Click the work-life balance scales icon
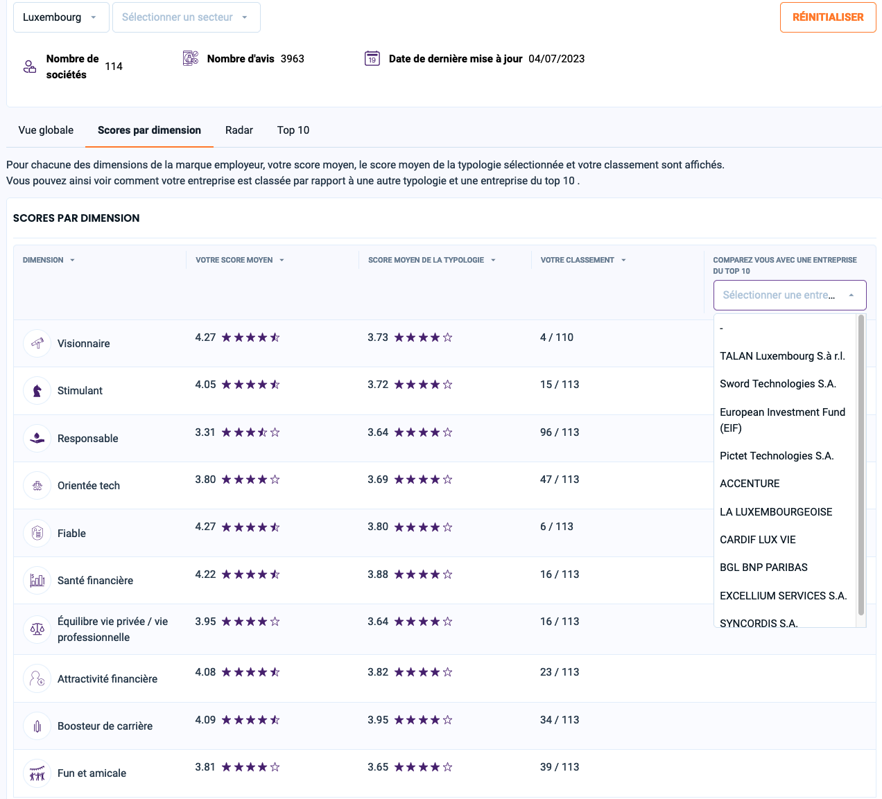Screen dimensions: 882x799 click(37, 629)
